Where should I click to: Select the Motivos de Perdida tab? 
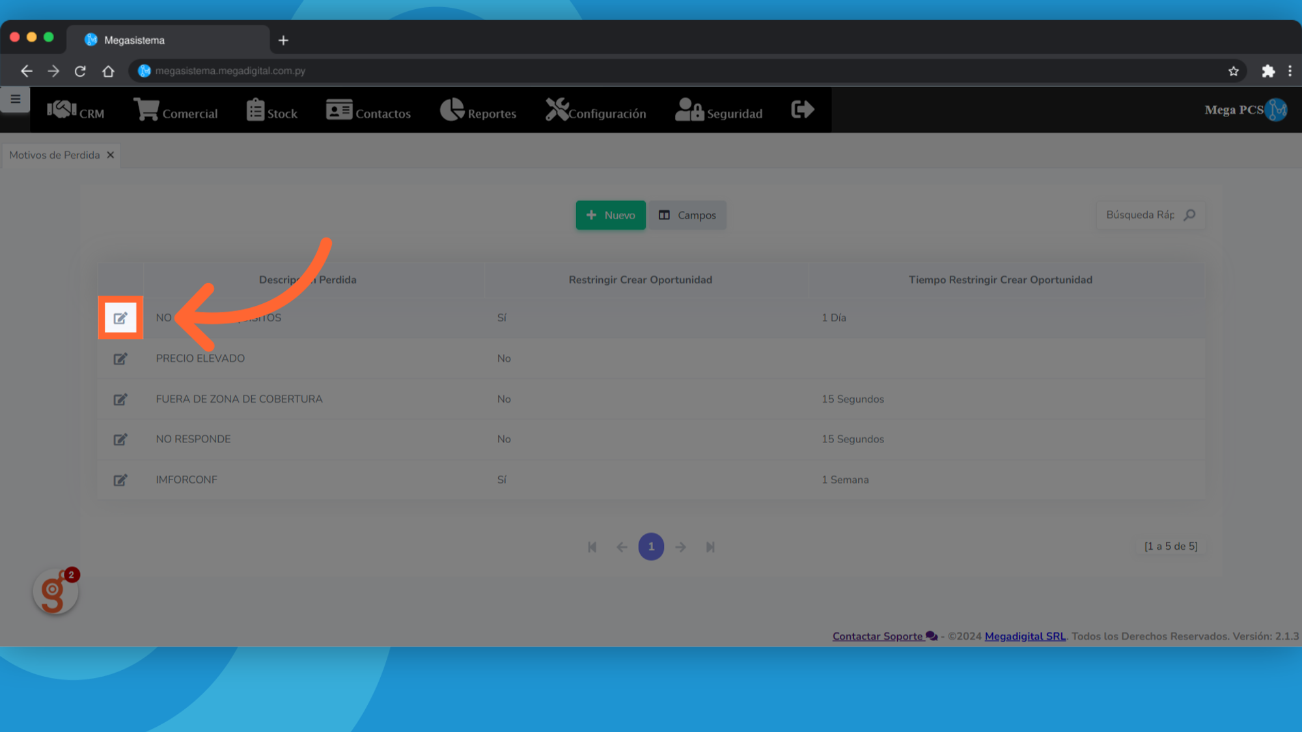(55, 155)
